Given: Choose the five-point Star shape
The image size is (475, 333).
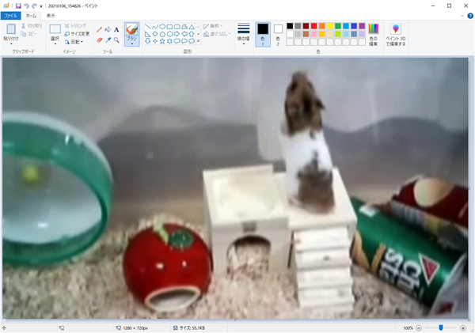Looking at the screenshot, I should coord(162,41).
